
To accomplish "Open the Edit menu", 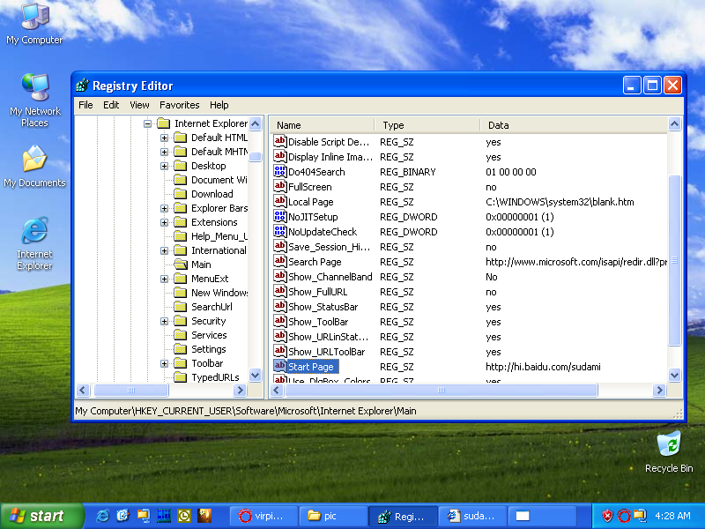I will 111,105.
